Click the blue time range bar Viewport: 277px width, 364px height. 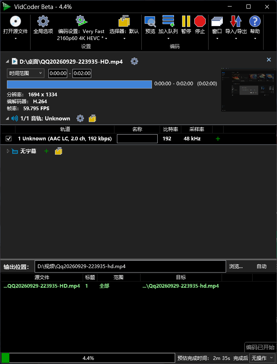[79, 84]
